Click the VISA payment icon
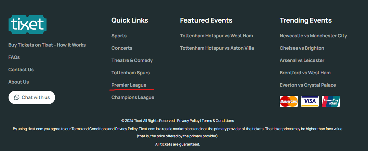Image resolution: width=368 pixels, height=151 pixels. (x=310, y=101)
